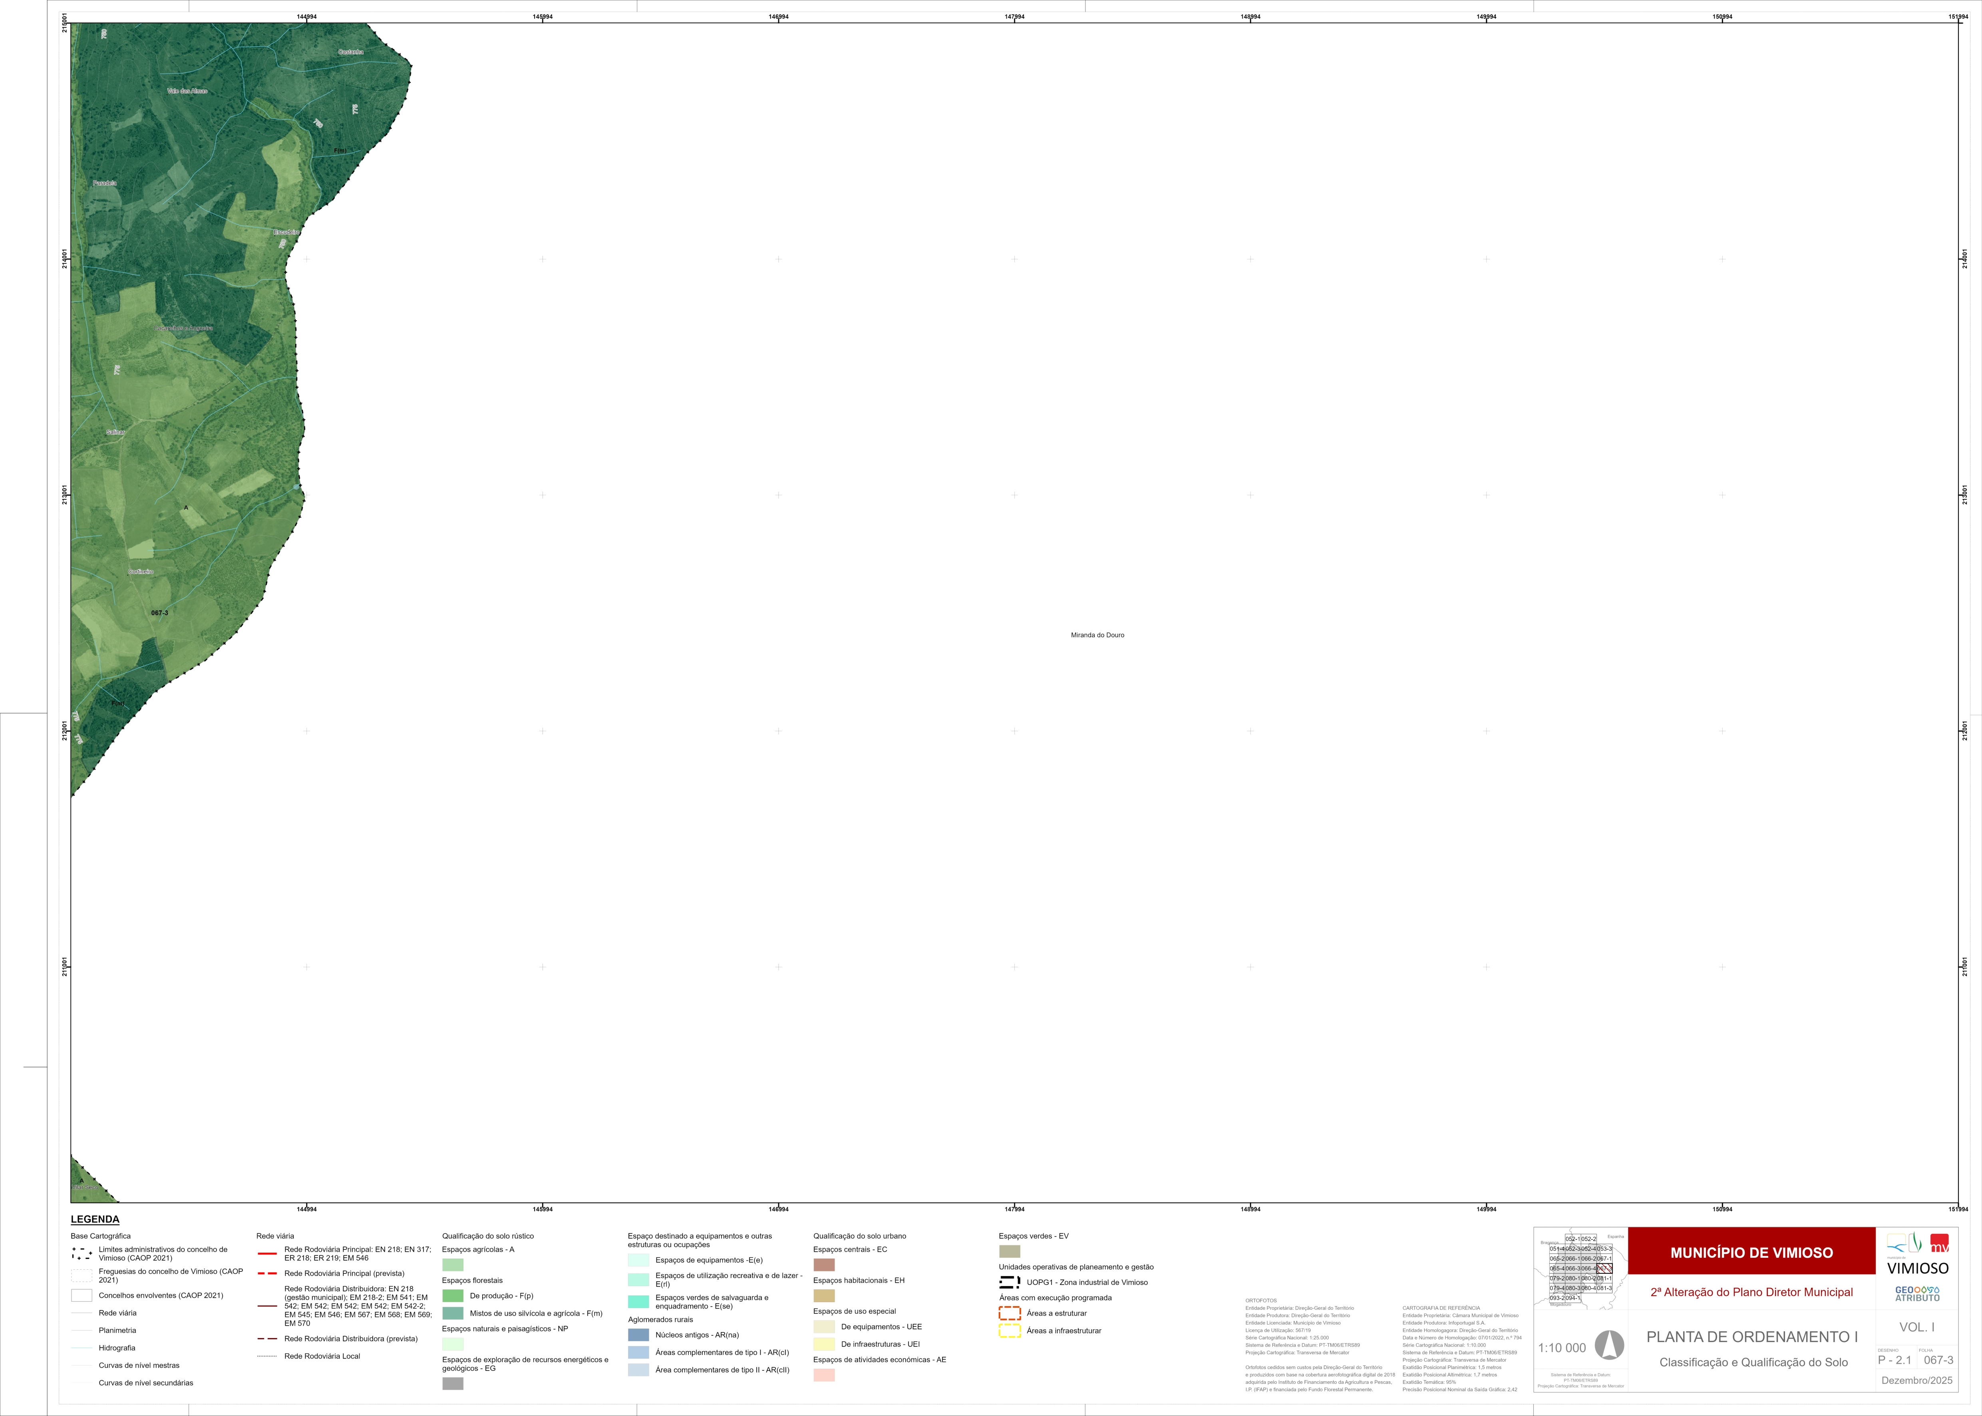The width and height of the screenshot is (1982, 1416).
Task: Click the red 'MUNICÍPIO DE VIMIOSO' title banner
Action: pyautogui.click(x=1751, y=1252)
